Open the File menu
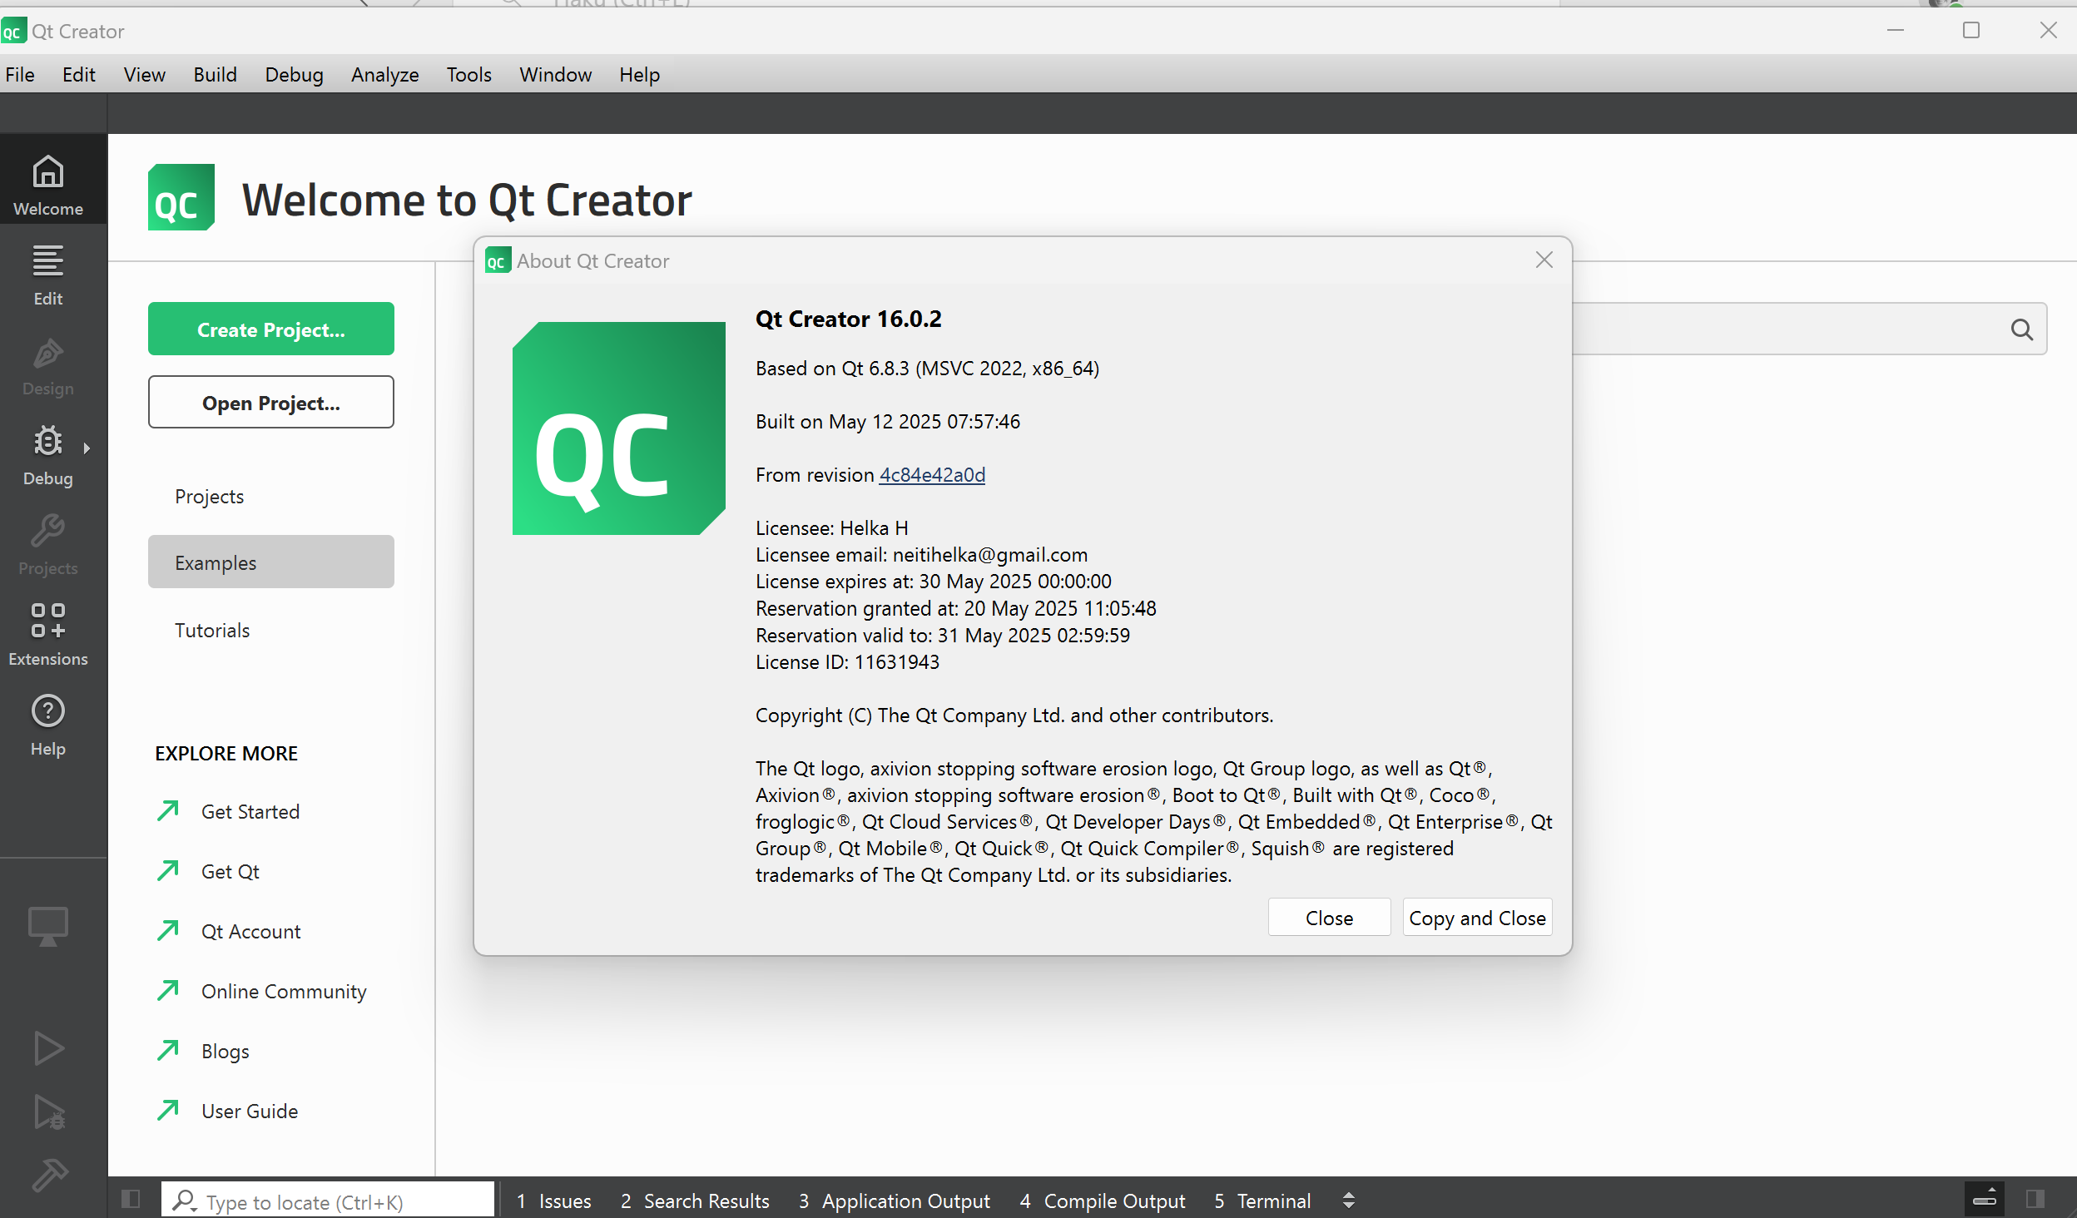The width and height of the screenshot is (2077, 1218). coord(20,75)
